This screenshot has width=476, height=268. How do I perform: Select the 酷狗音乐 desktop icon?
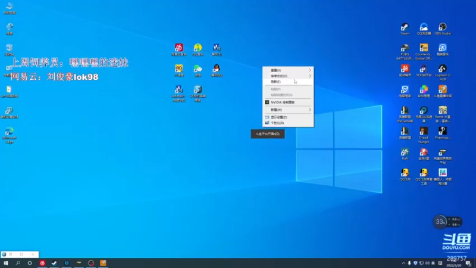(x=443, y=50)
